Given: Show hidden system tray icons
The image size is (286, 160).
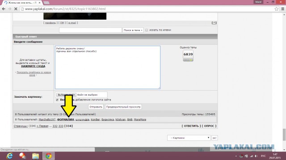Looking at the screenshot, I should (236, 156).
